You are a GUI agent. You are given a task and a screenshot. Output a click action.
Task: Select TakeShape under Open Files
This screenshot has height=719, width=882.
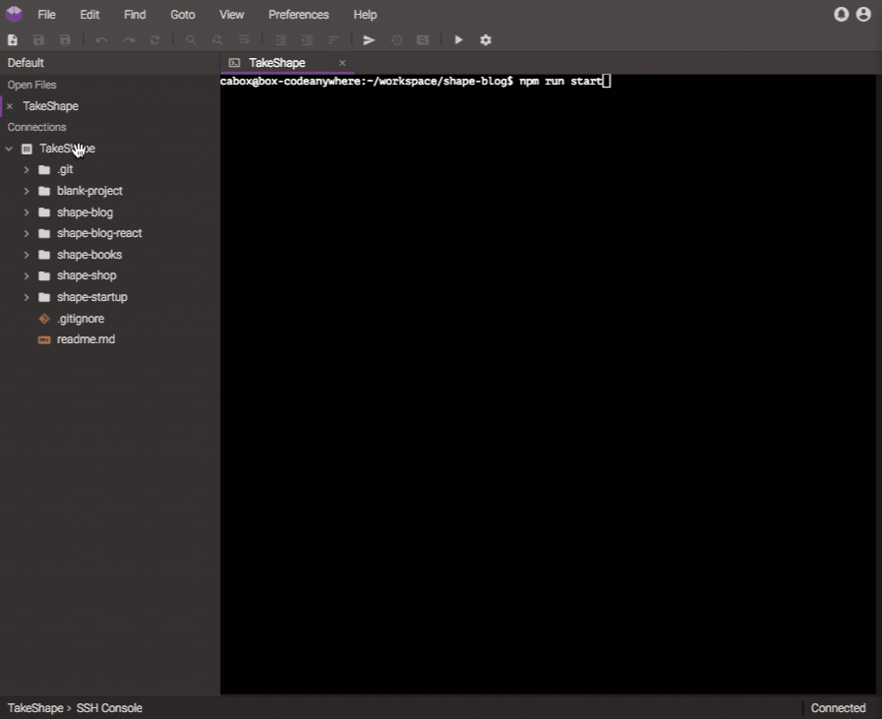tap(50, 106)
